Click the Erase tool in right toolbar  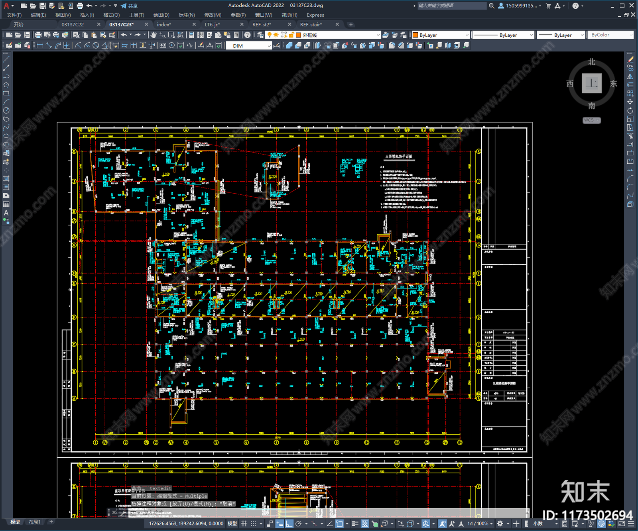[x=630, y=59]
